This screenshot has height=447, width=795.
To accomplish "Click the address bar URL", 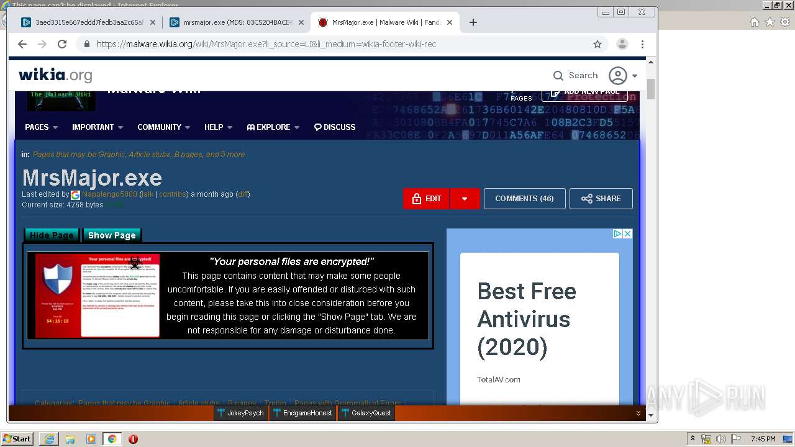I will [x=266, y=44].
